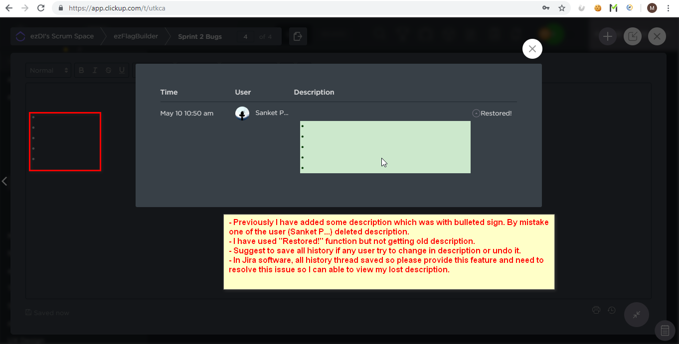Click the M checkmark extension icon
679x344 pixels.
coord(614,8)
